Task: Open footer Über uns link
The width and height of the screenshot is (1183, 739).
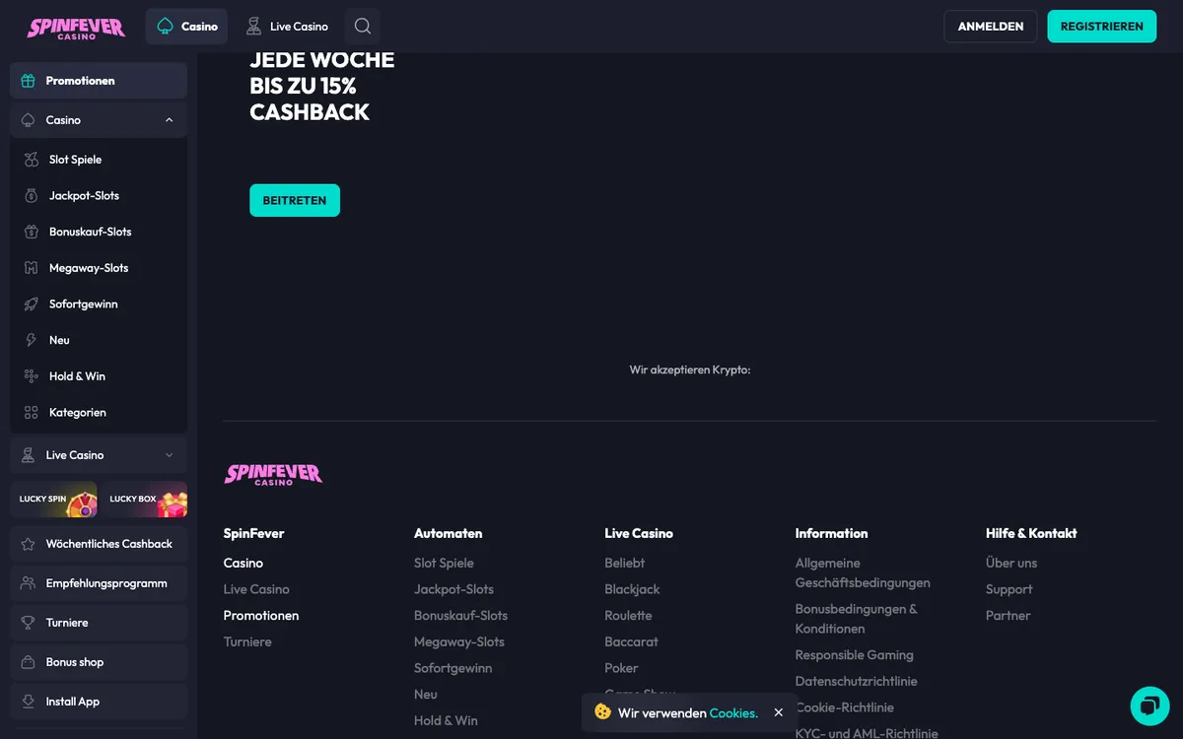Action: [1011, 563]
